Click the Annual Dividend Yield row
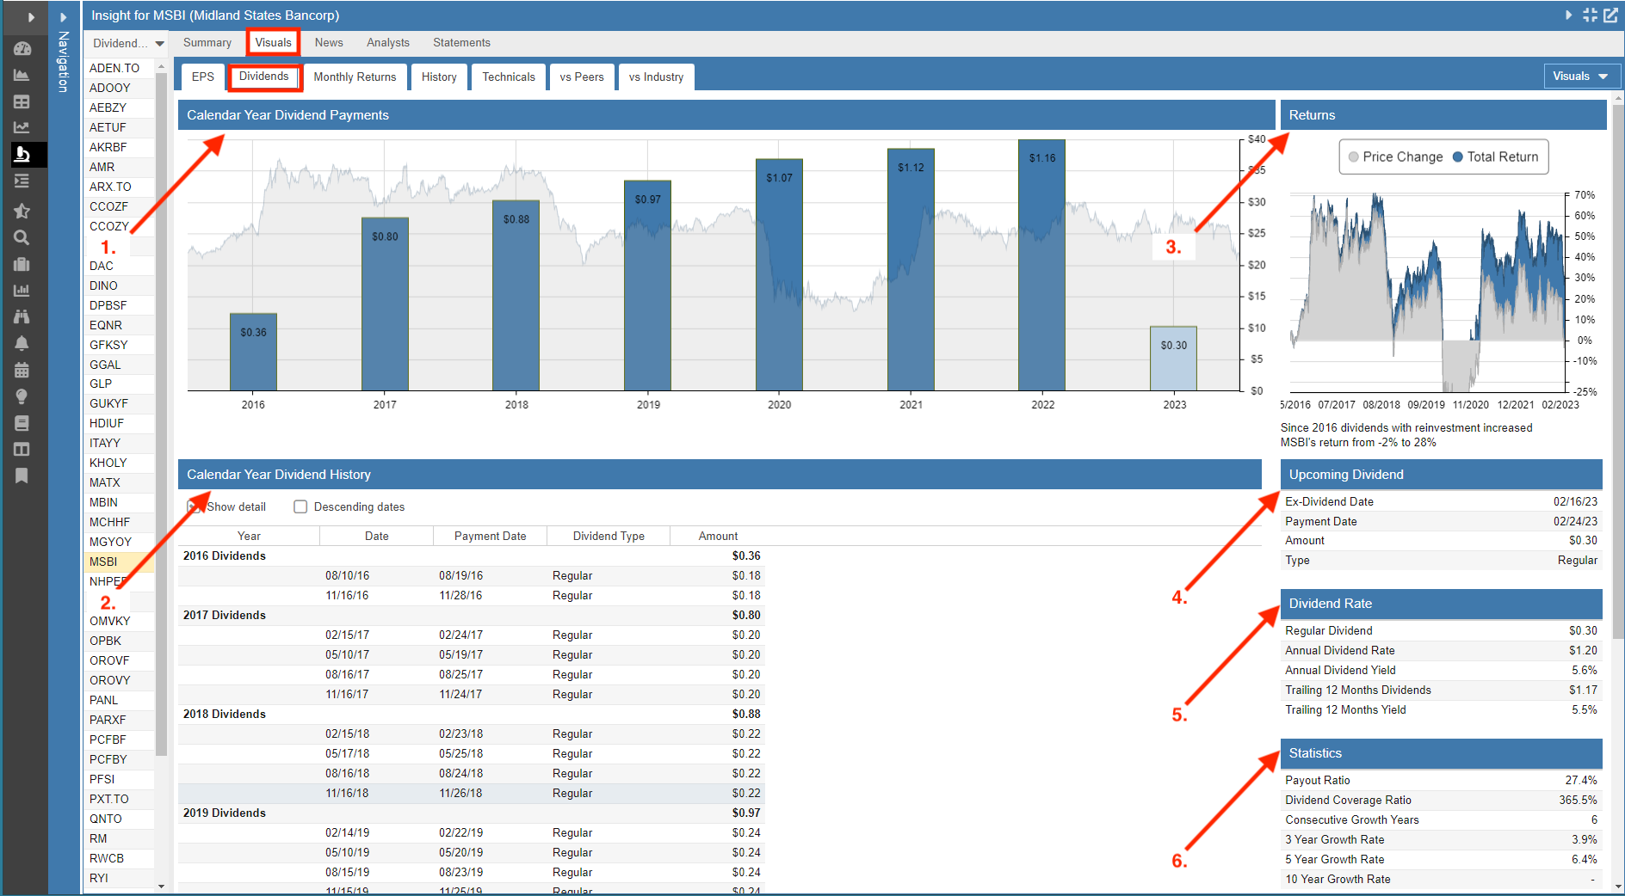This screenshot has height=896, width=1625. coord(1441,670)
